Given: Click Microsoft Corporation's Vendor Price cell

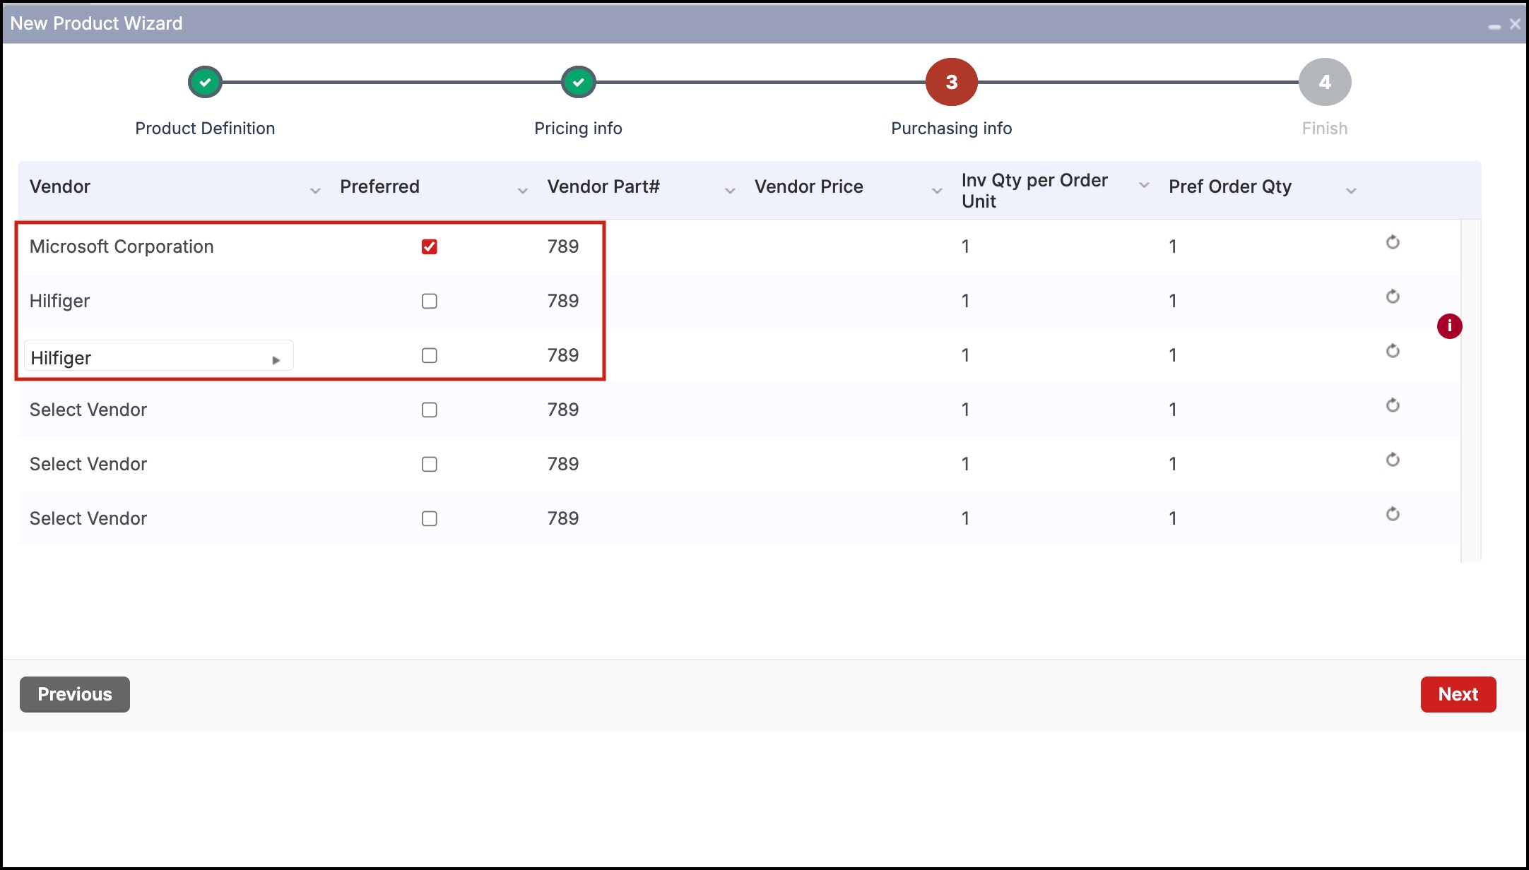Looking at the screenshot, I should click(x=846, y=246).
